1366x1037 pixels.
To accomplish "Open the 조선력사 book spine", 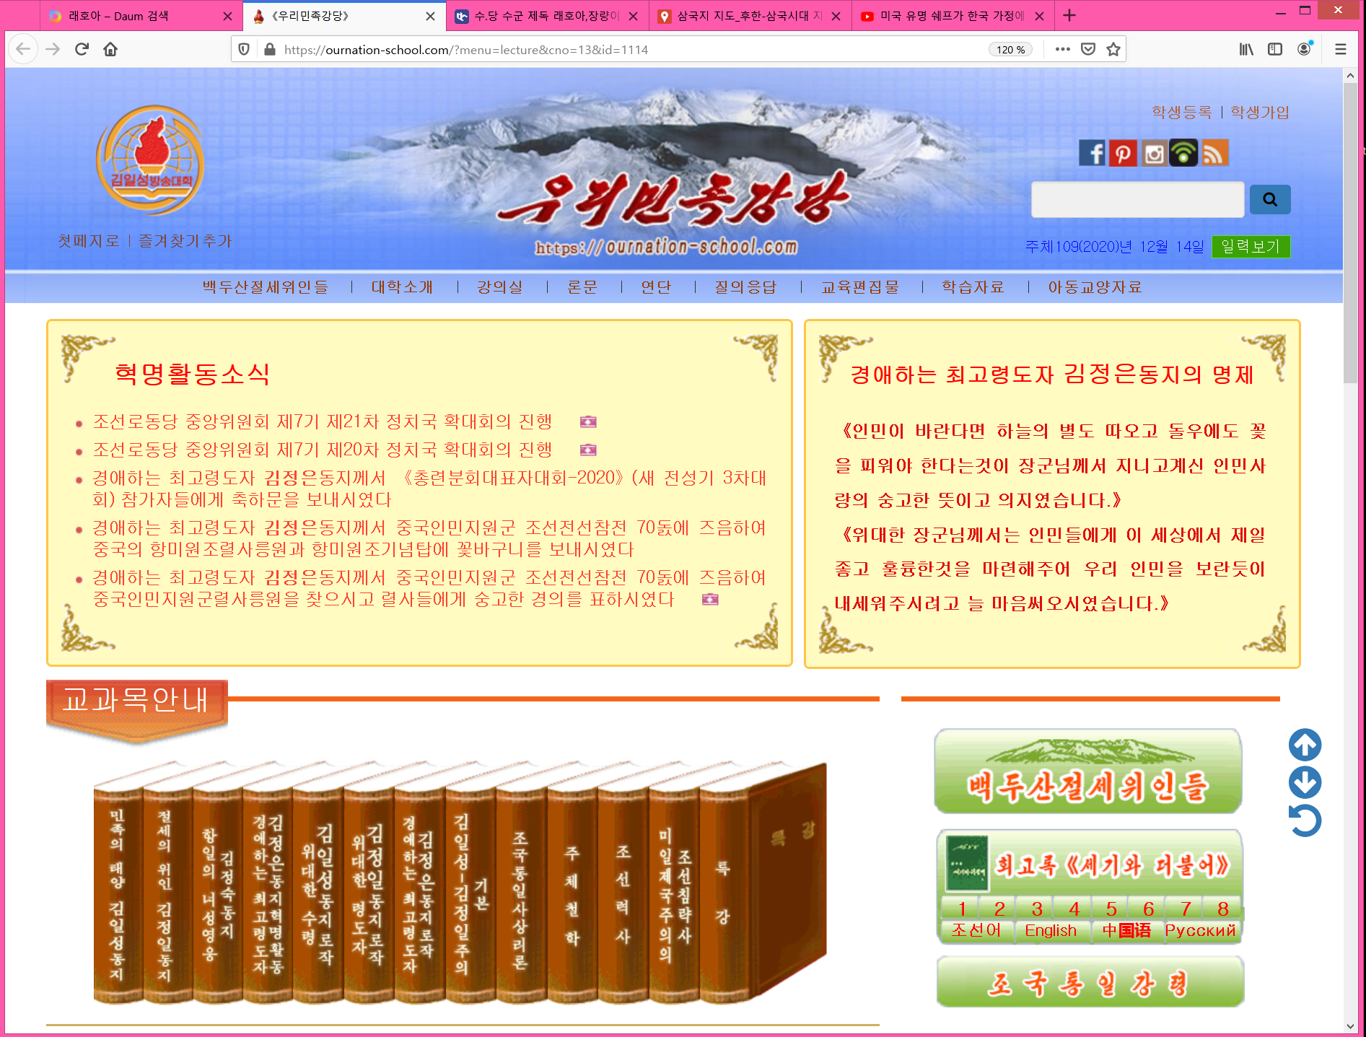I will [623, 895].
